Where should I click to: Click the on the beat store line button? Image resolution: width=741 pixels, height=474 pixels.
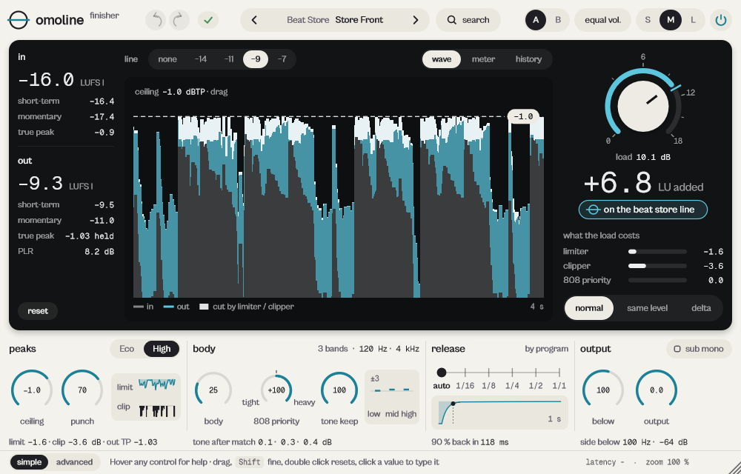pos(642,210)
